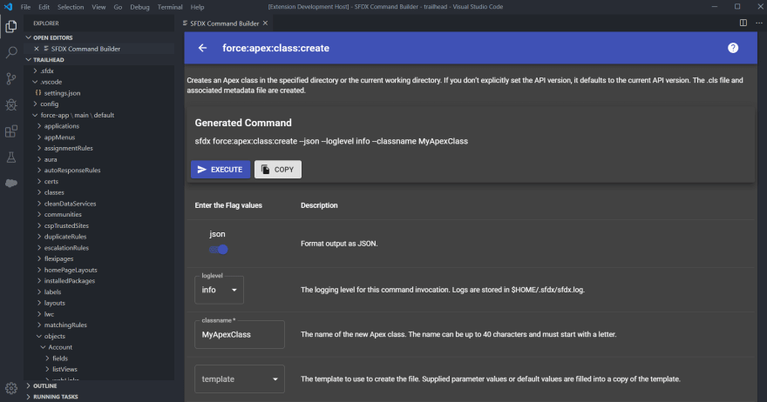Click the classname input field

pyautogui.click(x=240, y=335)
